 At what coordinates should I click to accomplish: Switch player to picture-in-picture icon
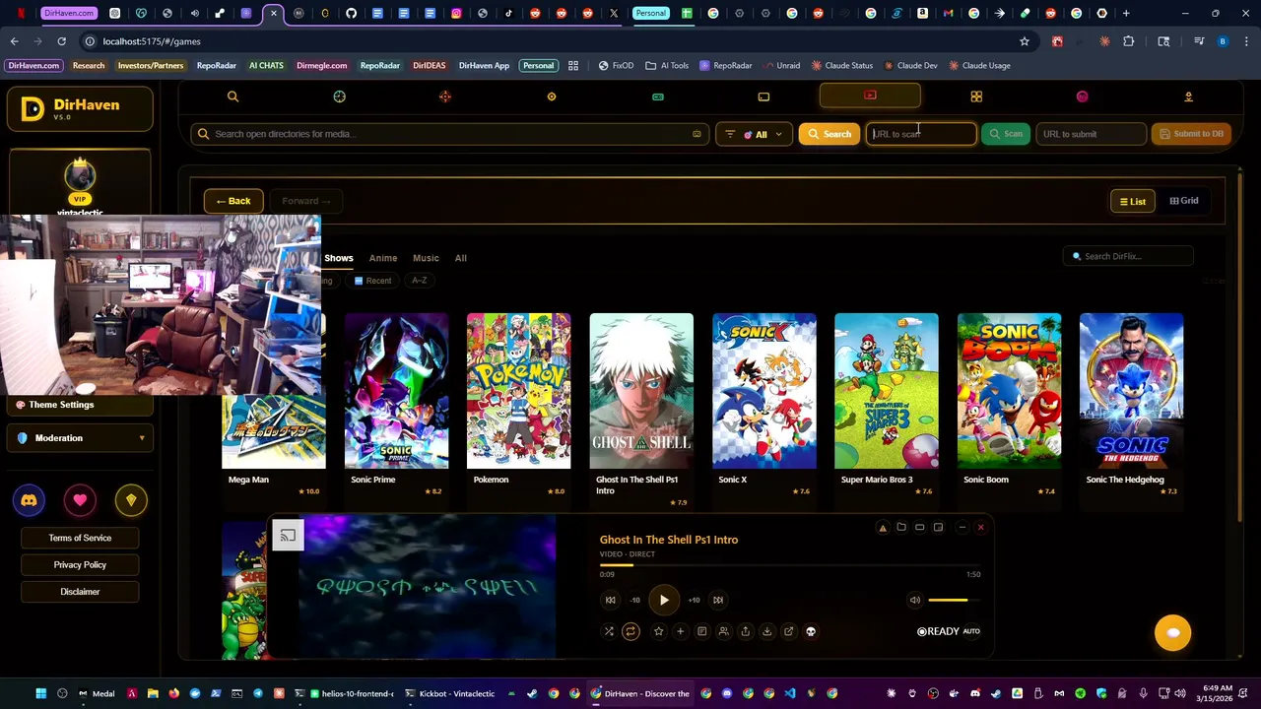[x=938, y=528]
